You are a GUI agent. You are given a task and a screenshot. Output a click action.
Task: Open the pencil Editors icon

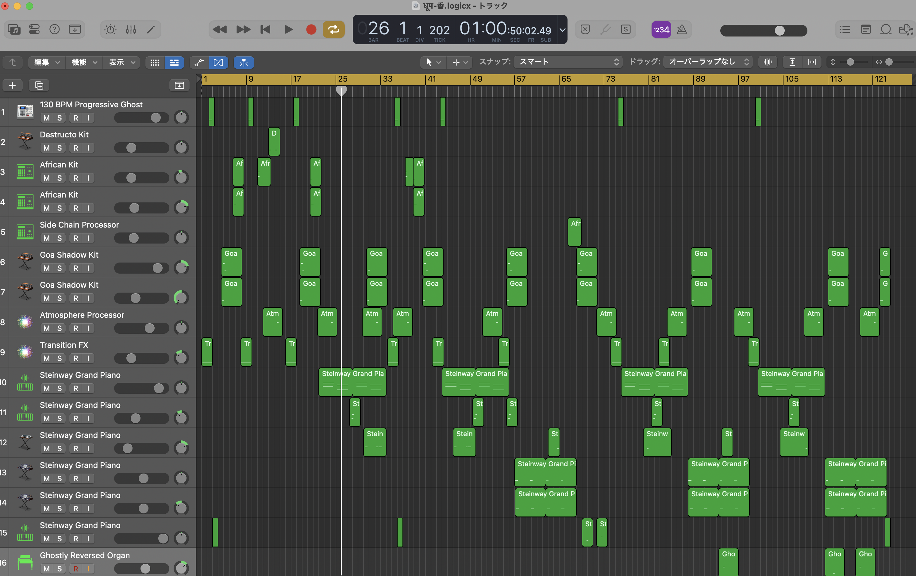pos(151,29)
